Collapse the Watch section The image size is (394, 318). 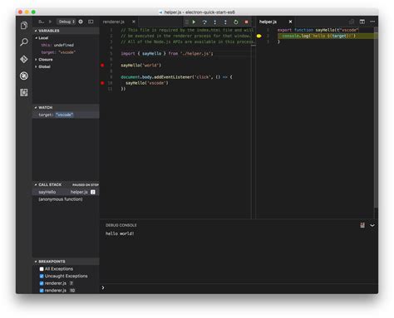pos(66,108)
